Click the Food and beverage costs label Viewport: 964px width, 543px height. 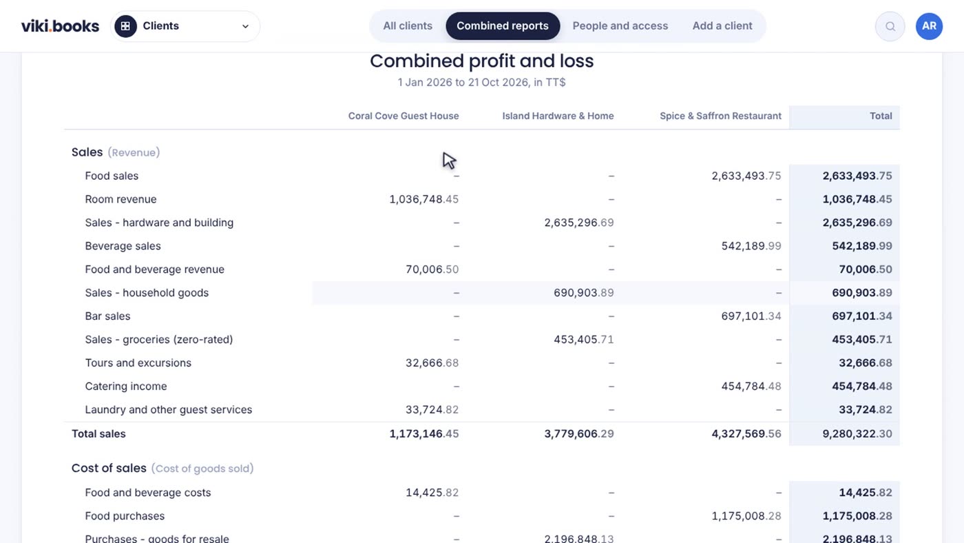tap(148, 493)
